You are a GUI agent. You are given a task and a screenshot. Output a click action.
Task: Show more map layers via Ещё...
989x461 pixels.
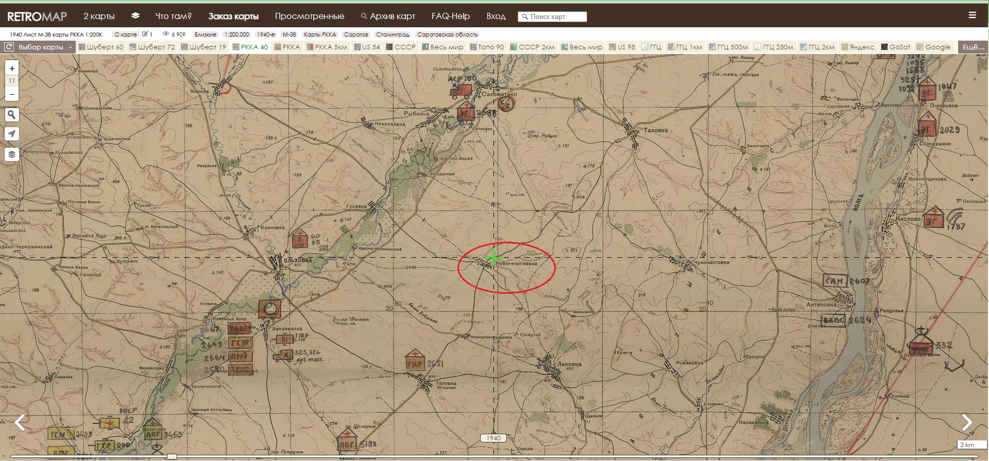click(x=973, y=47)
